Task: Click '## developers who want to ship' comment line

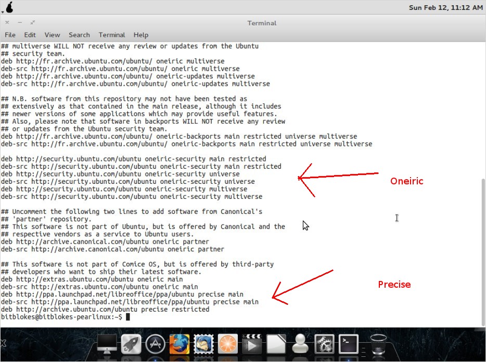Action: 101,272
